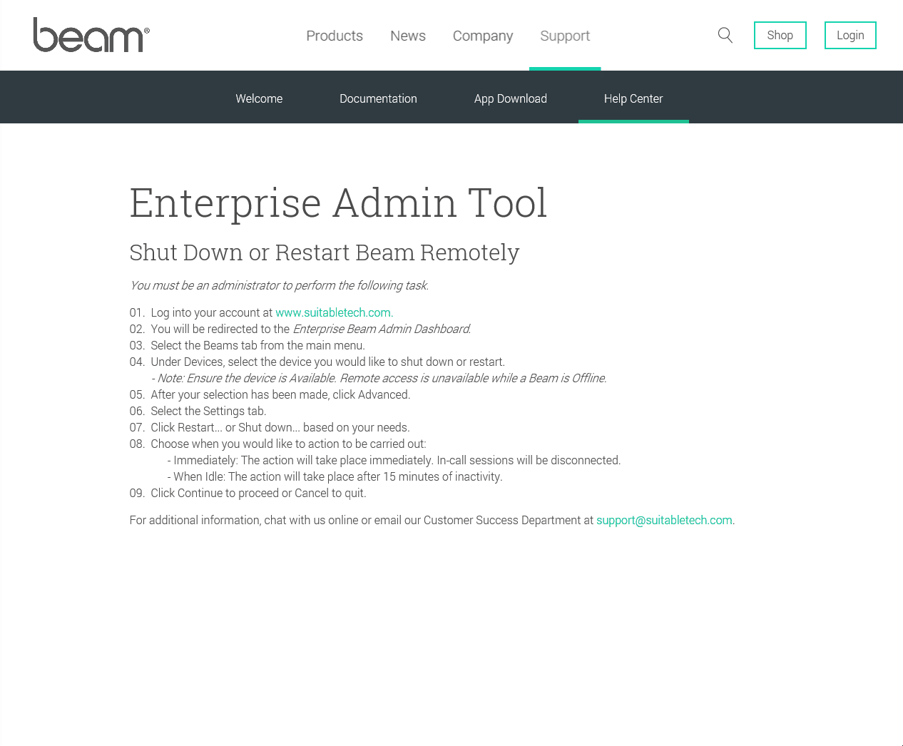Click the 'Immediately:' option description line
The width and height of the screenshot is (903, 746).
tap(394, 460)
